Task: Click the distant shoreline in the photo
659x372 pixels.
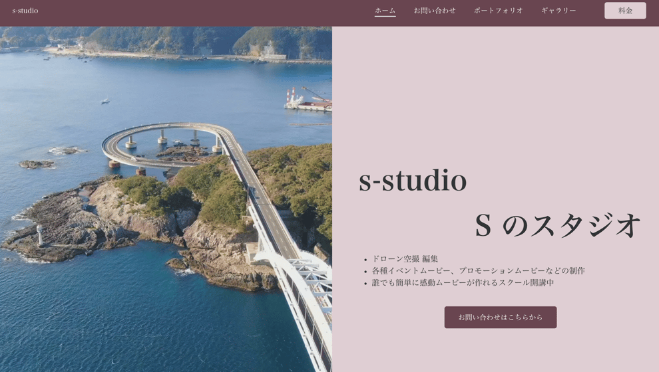Action: [185, 56]
